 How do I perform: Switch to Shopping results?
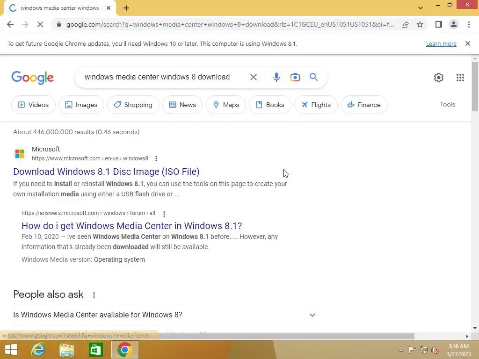133,105
